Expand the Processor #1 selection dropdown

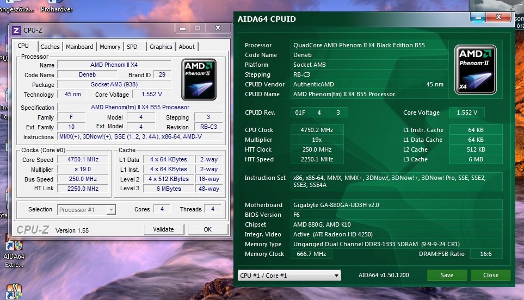(x=111, y=210)
